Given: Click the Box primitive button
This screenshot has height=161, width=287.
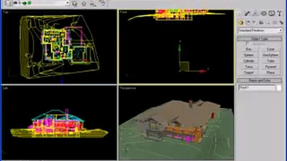Looking at the screenshot, I should [248, 49].
